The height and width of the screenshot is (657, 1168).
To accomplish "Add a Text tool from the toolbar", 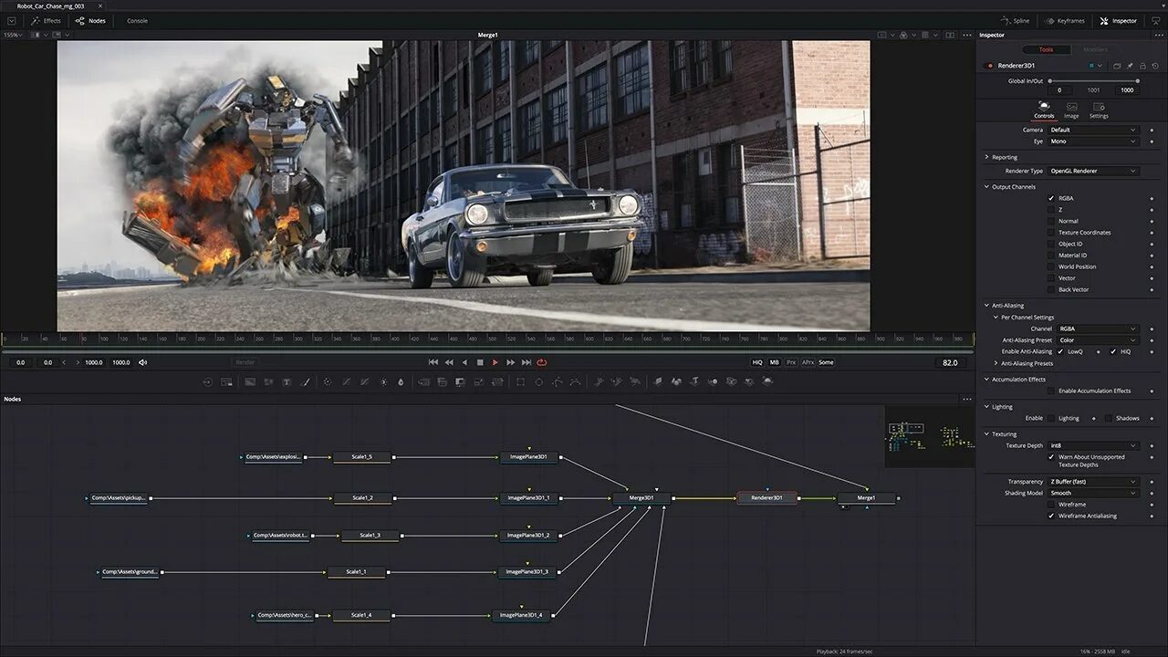I will tap(287, 381).
